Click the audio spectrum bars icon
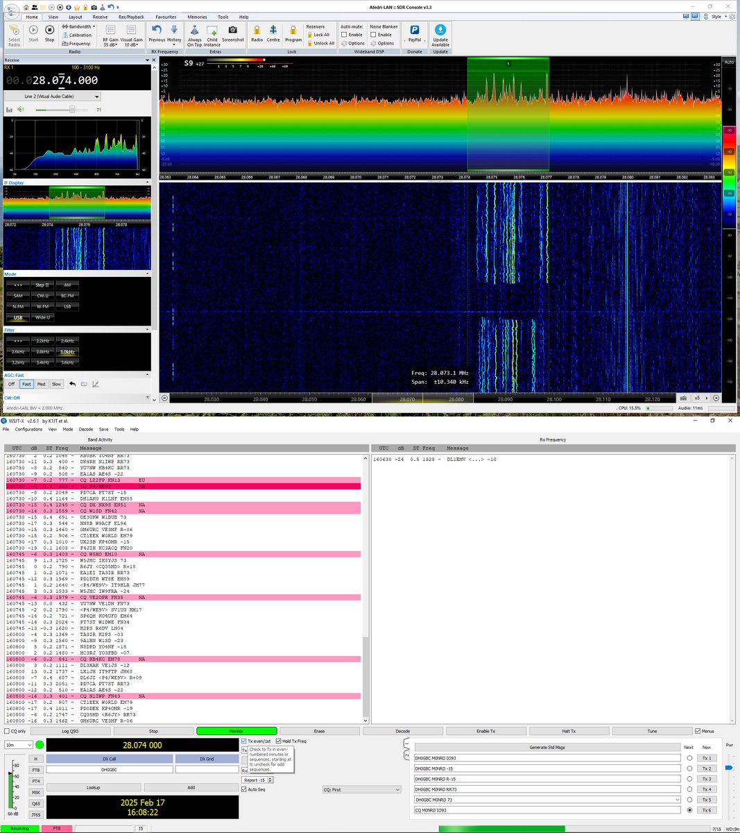Screen dimensions: 740x833 [x=10, y=109]
